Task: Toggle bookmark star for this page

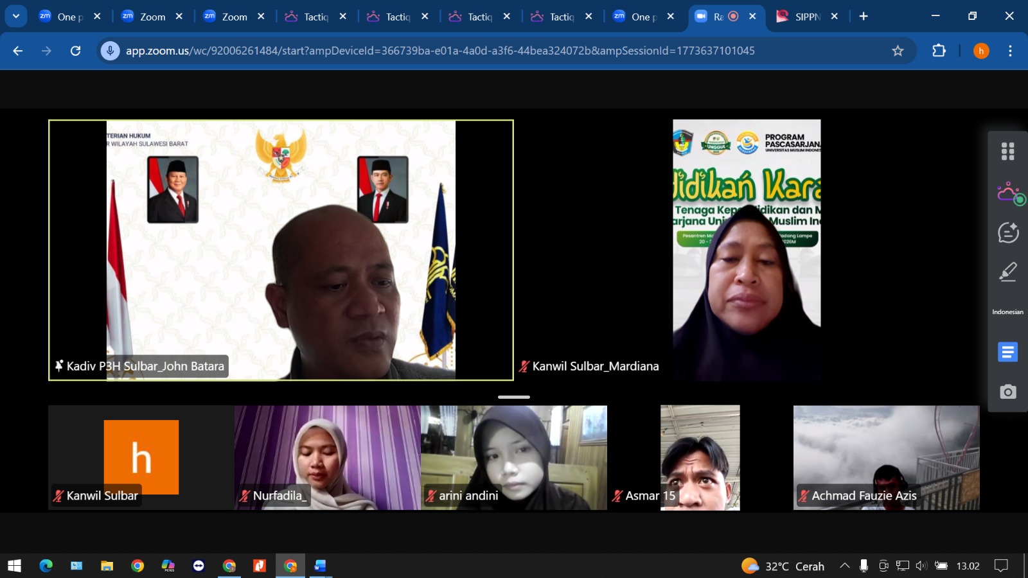Action: click(x=898, y=51)
